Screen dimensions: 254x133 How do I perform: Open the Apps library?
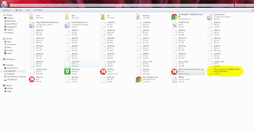9,41
